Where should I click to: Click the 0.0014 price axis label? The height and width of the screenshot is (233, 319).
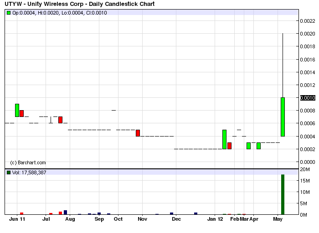(308, 72)
